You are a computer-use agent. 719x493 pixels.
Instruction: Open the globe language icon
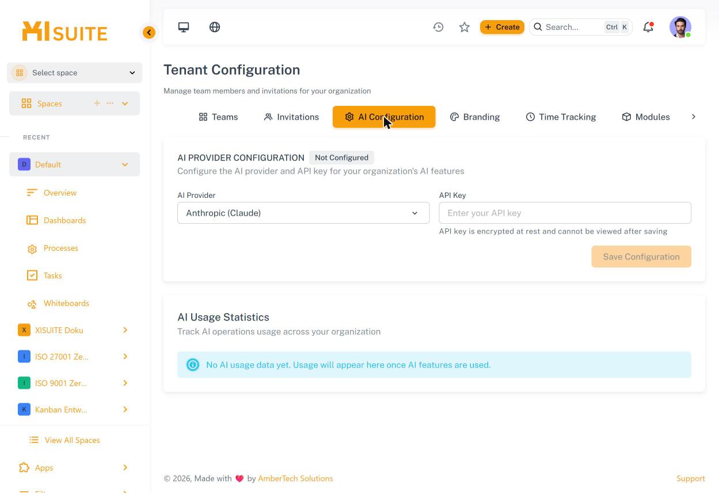[x=215, y=27]
